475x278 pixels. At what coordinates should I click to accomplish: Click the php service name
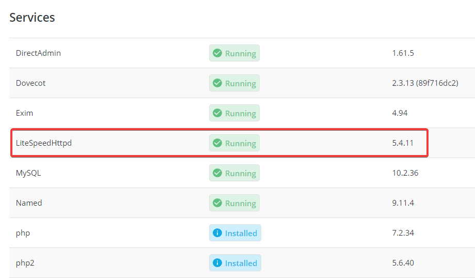click(x=23, y=233)
